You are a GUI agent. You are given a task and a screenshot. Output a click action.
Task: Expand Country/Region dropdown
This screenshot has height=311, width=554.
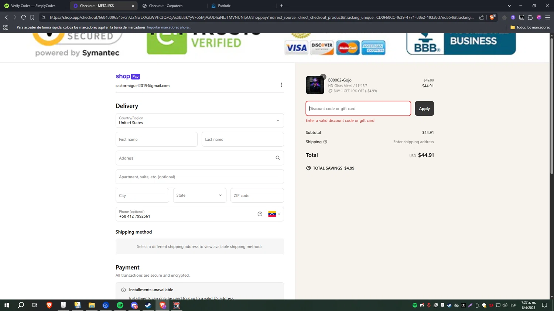pyautogui.click(x=200, y=120)
